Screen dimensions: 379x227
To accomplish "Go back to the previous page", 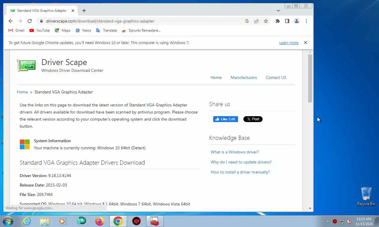I will coord(11,21).
